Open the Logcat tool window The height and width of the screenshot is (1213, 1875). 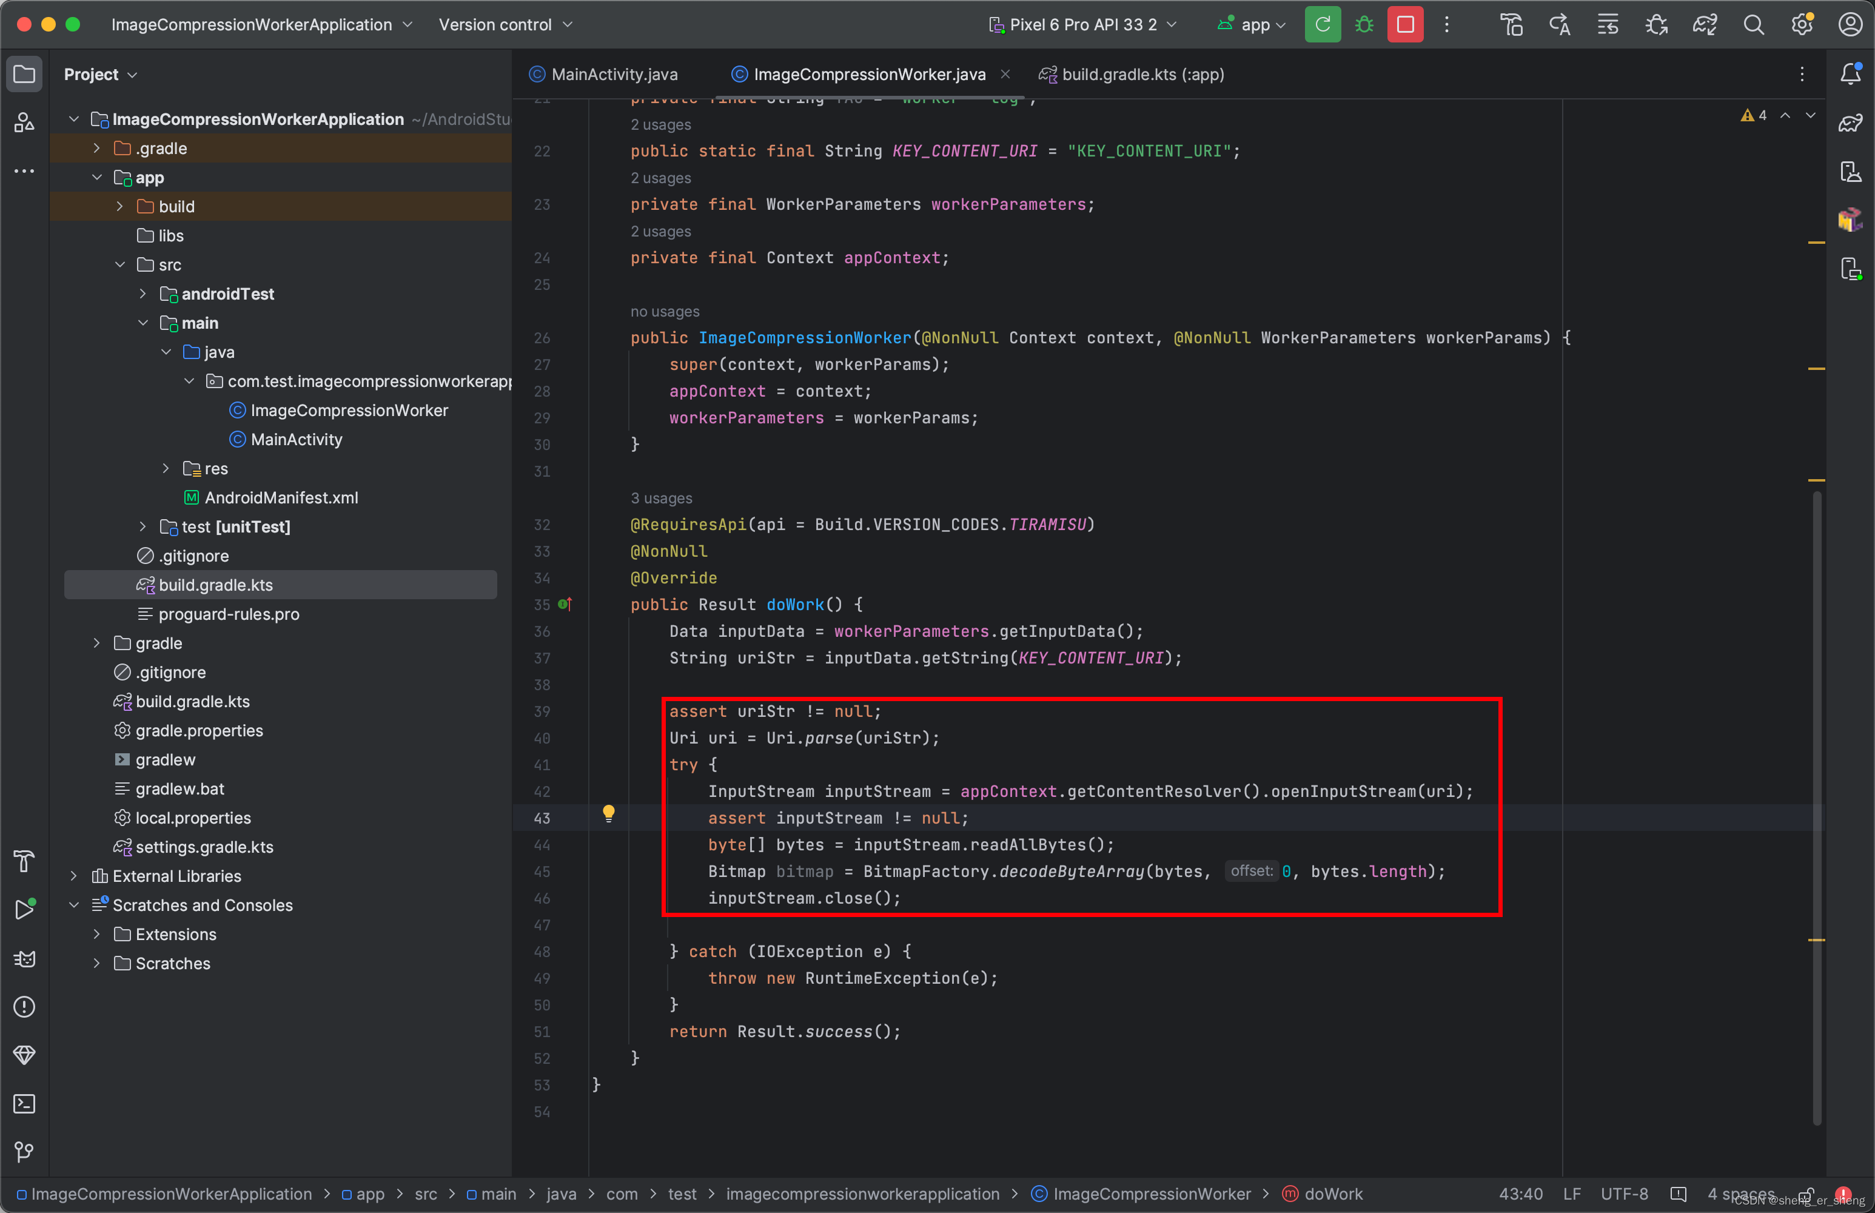(24, 959)
